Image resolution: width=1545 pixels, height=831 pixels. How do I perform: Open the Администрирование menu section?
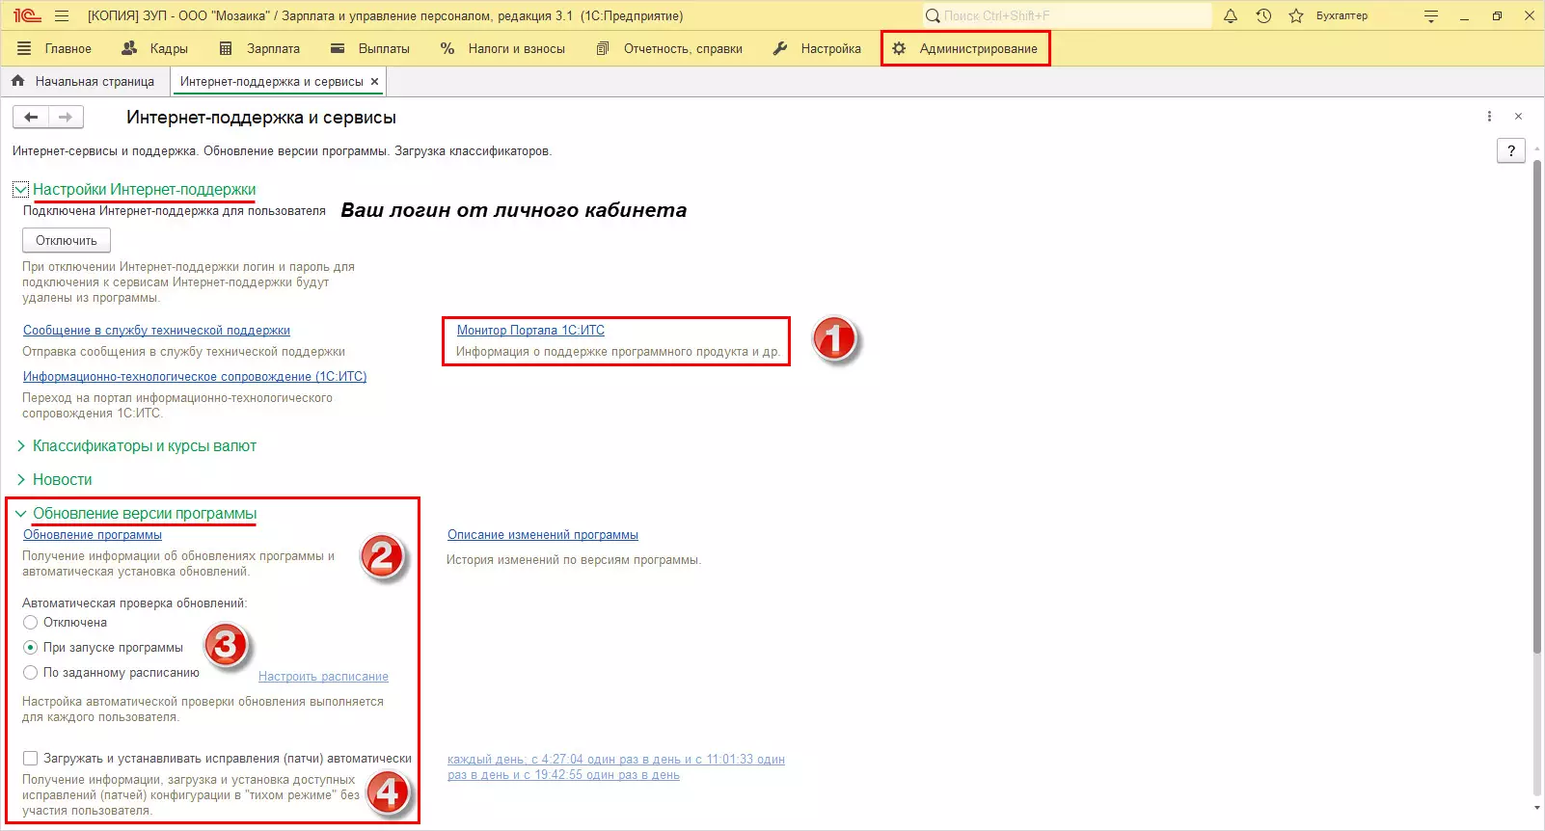pyautogui.click(x=965, y=48)
